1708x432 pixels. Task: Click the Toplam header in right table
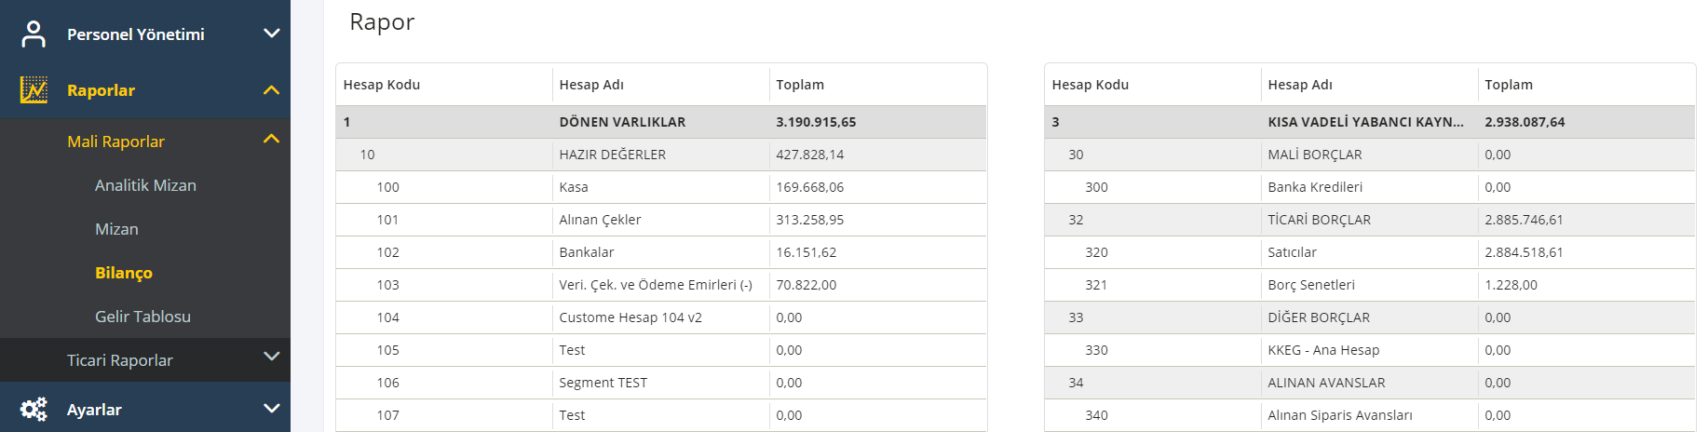(1508, 85)
